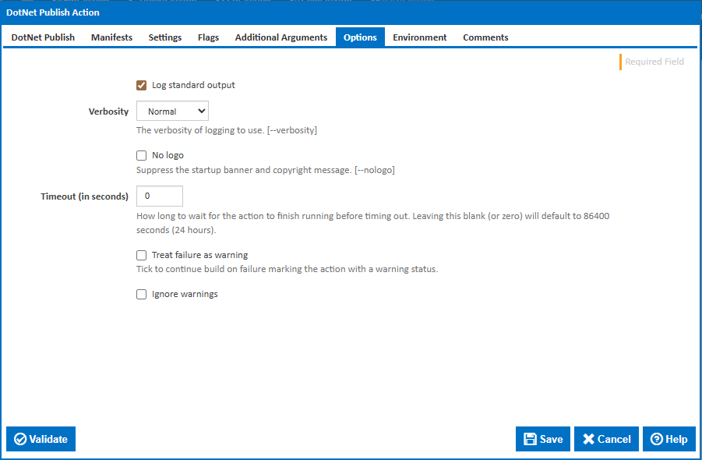Select the Manifests tab
The width and height of the screenshot is (702, 460).
pos(111,37)
